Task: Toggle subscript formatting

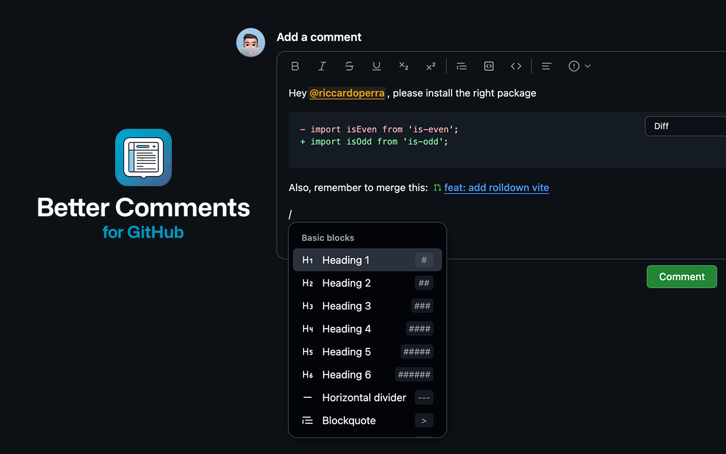Action: click(x=404, y=66)
